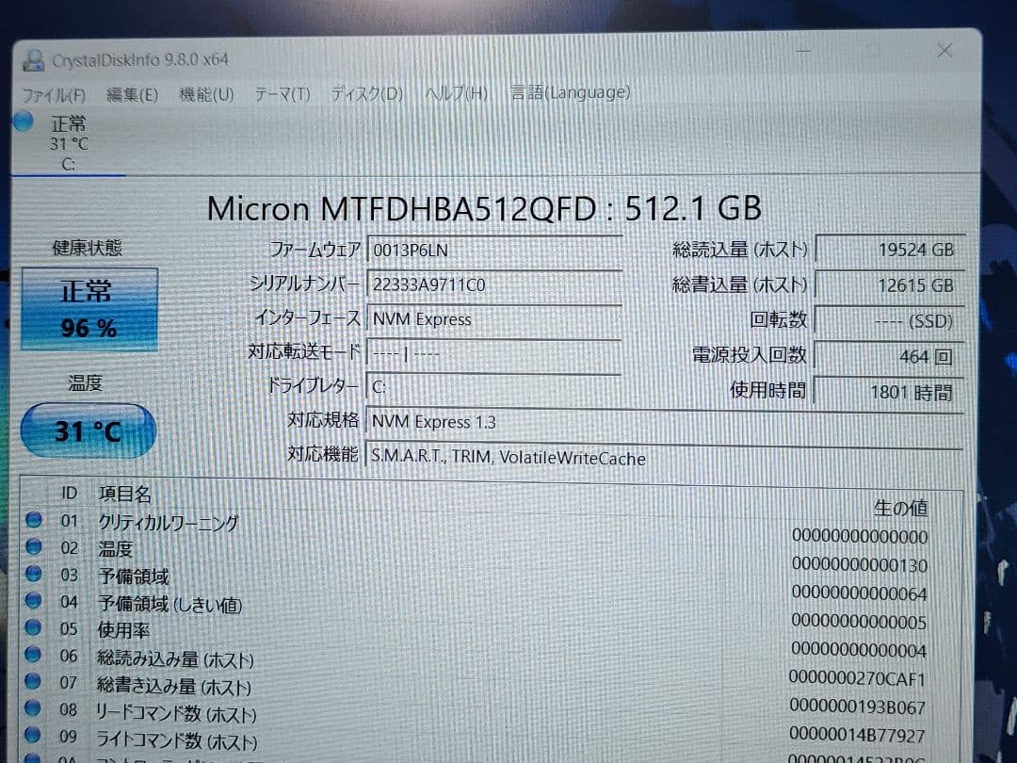Open the ファイル(F) menu
This screenshot has width=1017, height=763.
pyautogui.click(x=54, y=96)
